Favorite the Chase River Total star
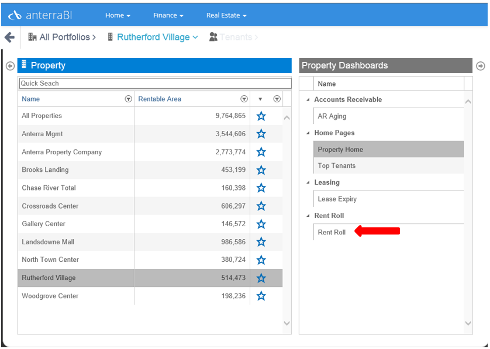 click(261, 188)
